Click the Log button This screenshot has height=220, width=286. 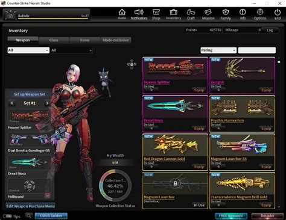(270, 30)
